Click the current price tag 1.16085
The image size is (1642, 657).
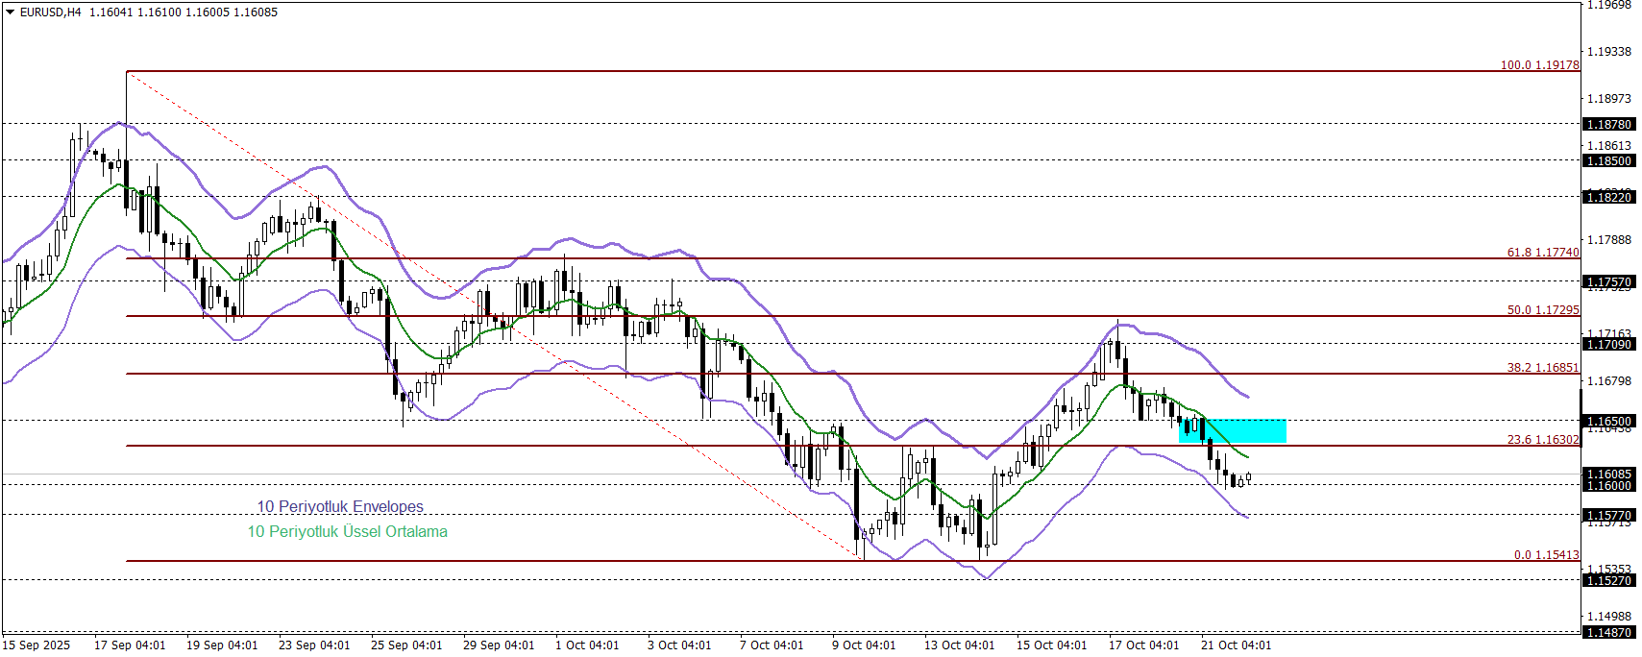[1608, 474]
